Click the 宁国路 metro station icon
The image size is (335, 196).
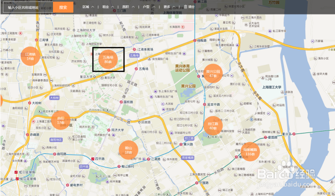(196, 183)
